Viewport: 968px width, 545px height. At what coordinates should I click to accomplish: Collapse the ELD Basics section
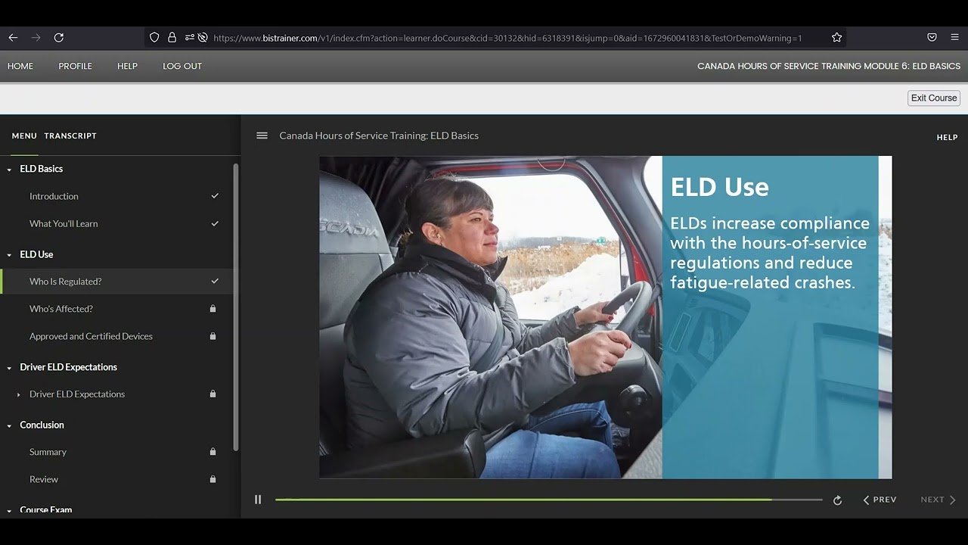click(x=10, y=170)
